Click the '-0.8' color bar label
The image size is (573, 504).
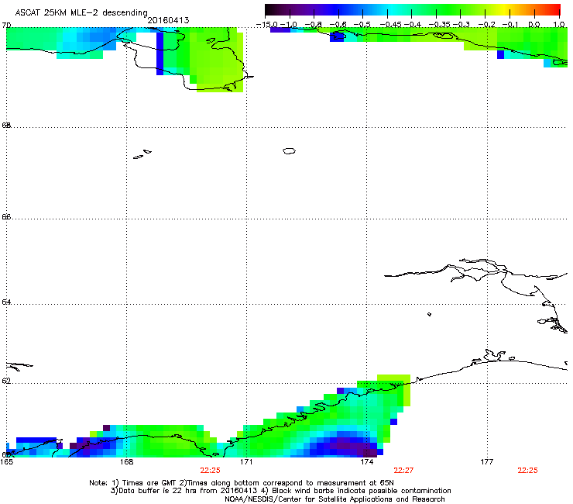point(314,25)
